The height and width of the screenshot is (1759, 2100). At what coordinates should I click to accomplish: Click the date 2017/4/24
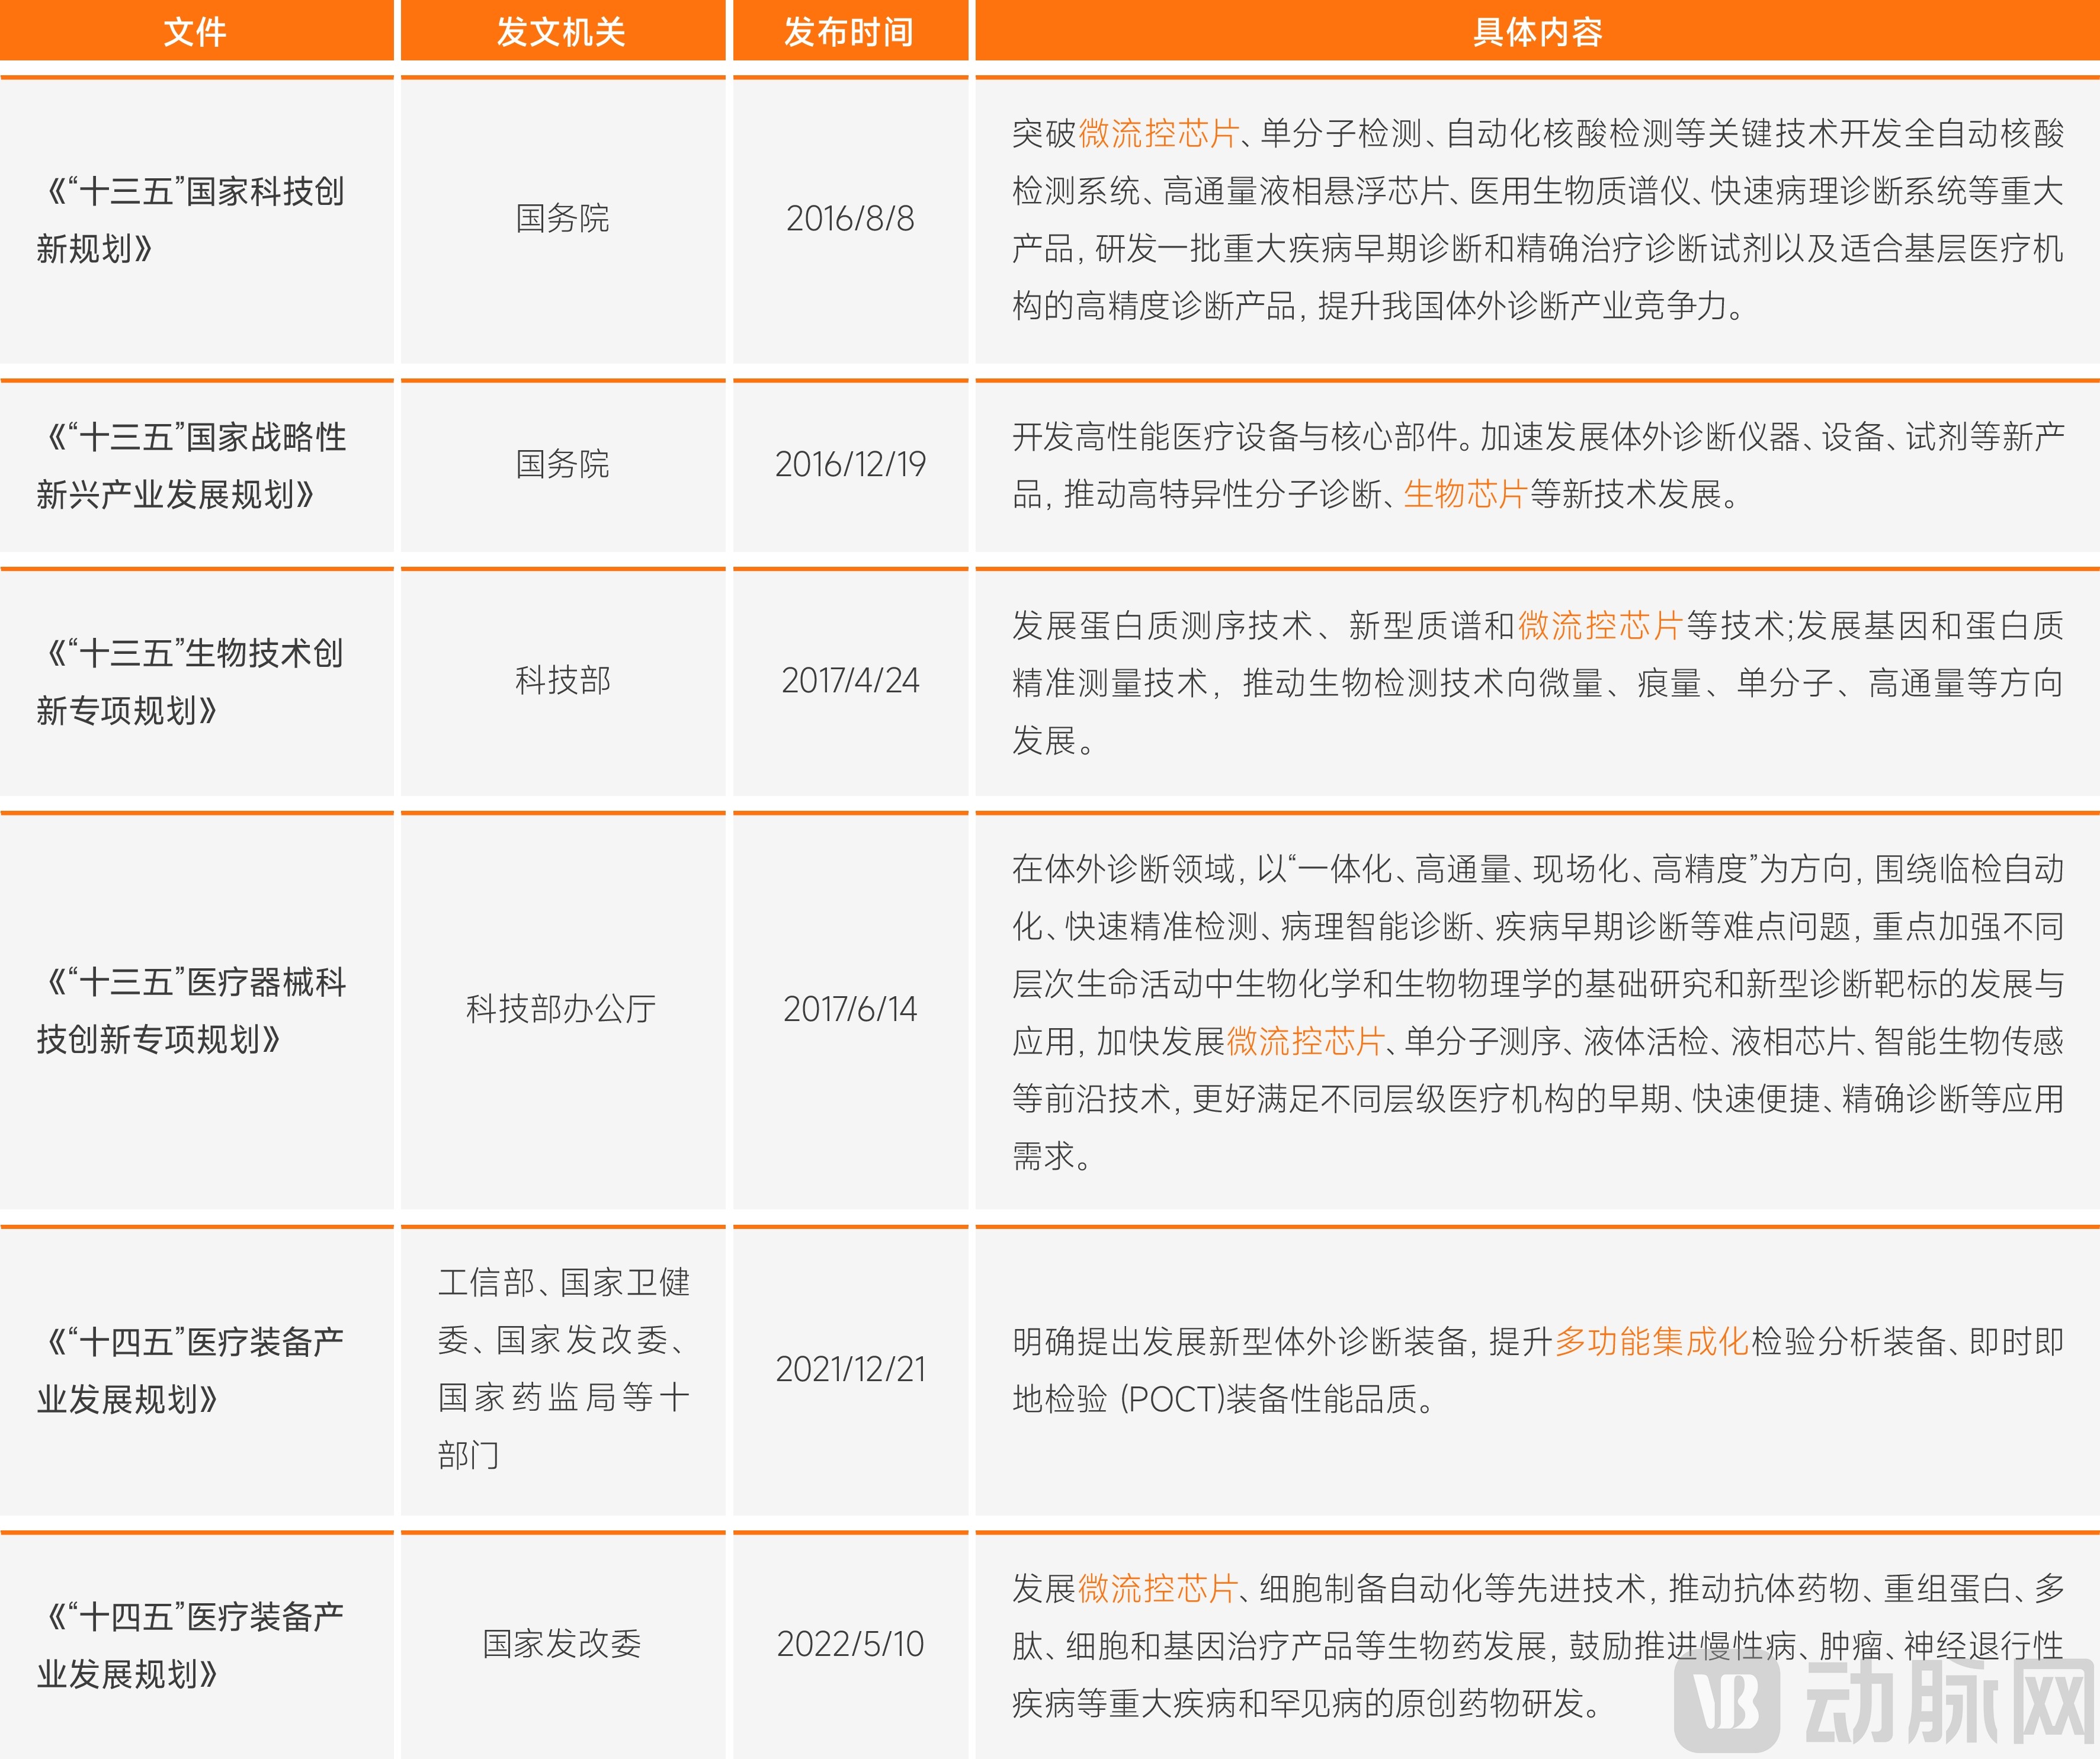[850, 680]
